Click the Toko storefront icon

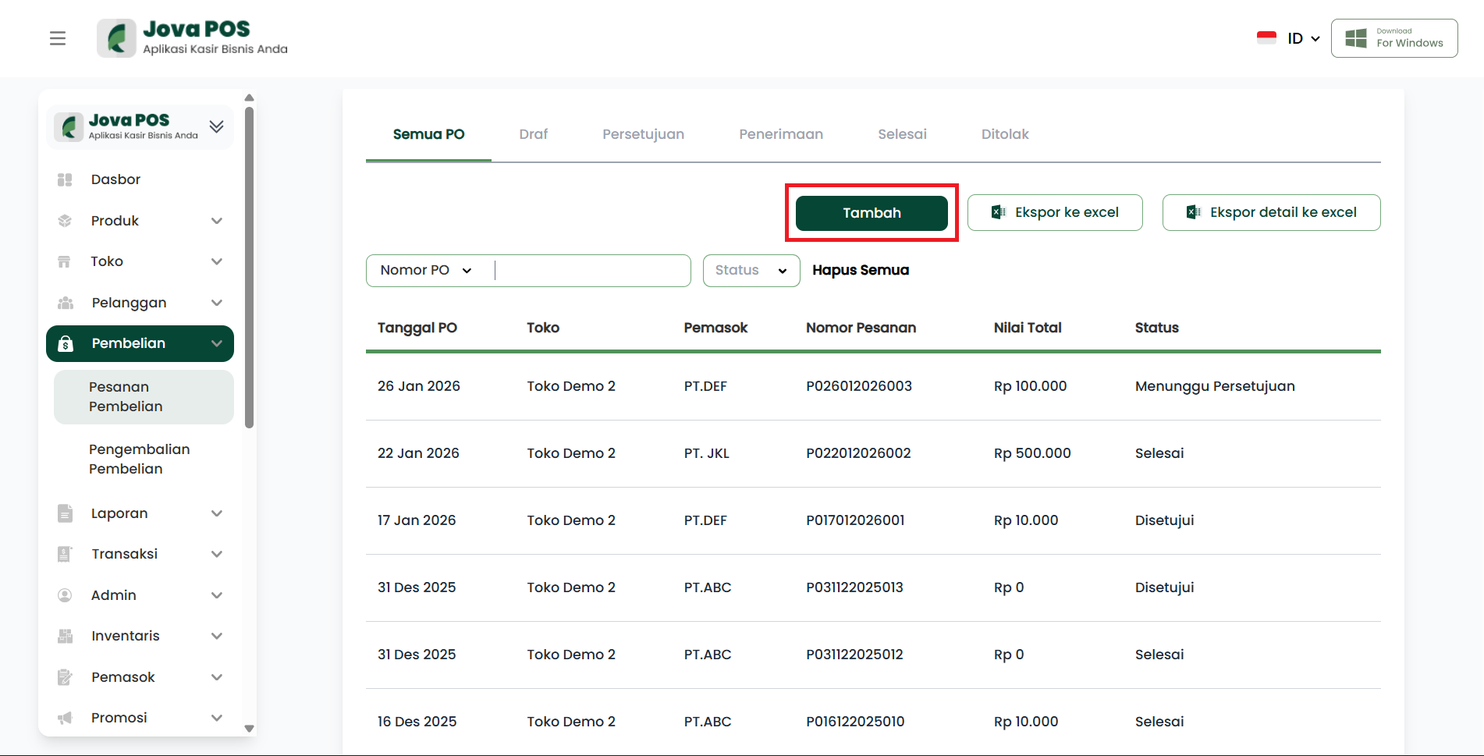click(x=65, y=261)
